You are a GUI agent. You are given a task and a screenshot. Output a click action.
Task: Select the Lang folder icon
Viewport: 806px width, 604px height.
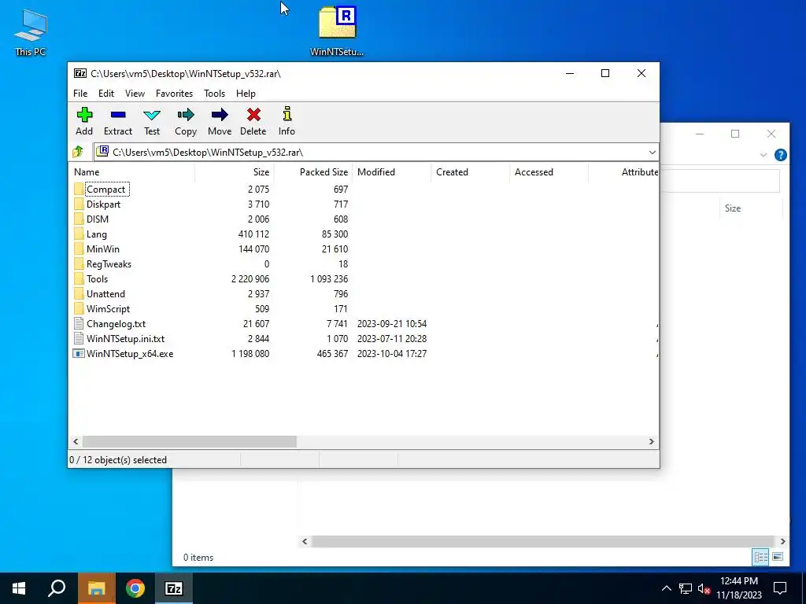tap(79, 234)
